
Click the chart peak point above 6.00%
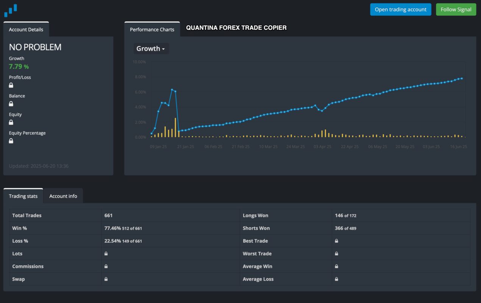coord(172,90)
